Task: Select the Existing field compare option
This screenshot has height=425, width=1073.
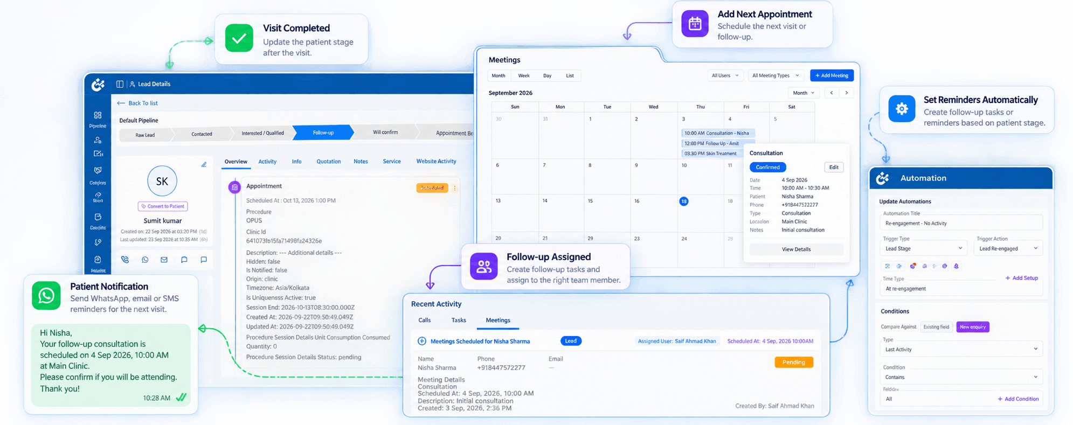Action: (x=936, y=327)
